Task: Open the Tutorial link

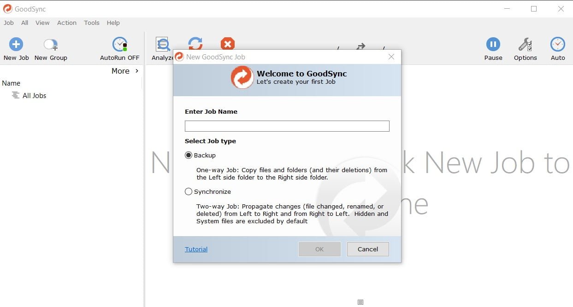Action: click(x=196, y=249)
